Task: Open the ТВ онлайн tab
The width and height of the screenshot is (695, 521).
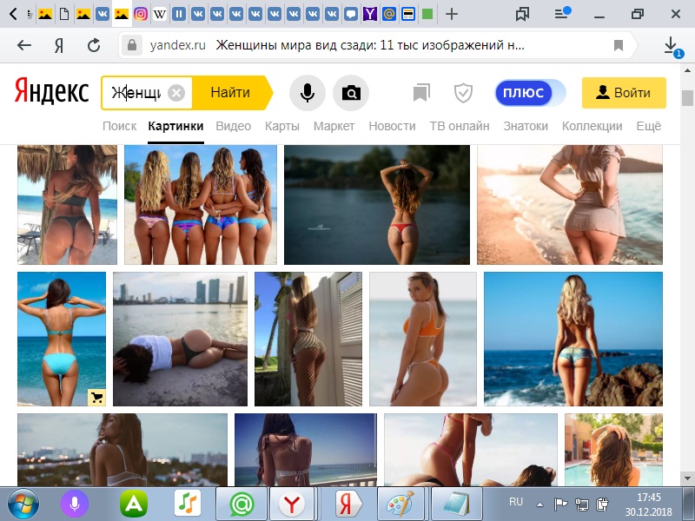Action: point(460,126)
